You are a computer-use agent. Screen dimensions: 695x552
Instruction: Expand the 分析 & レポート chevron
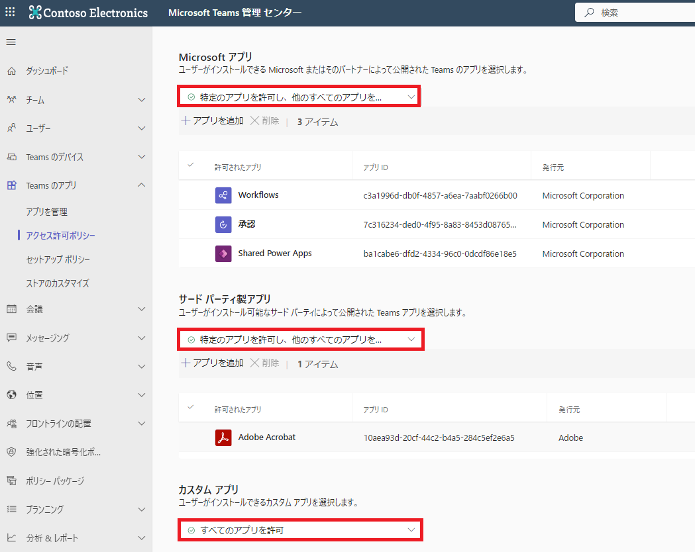[x=142, y=538]
